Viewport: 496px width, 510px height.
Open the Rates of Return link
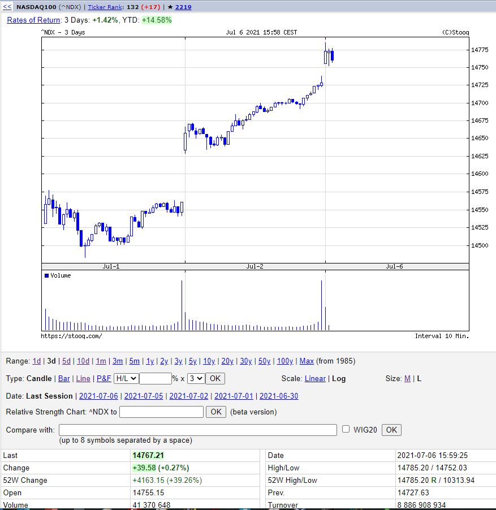click(x=33, y=20)
